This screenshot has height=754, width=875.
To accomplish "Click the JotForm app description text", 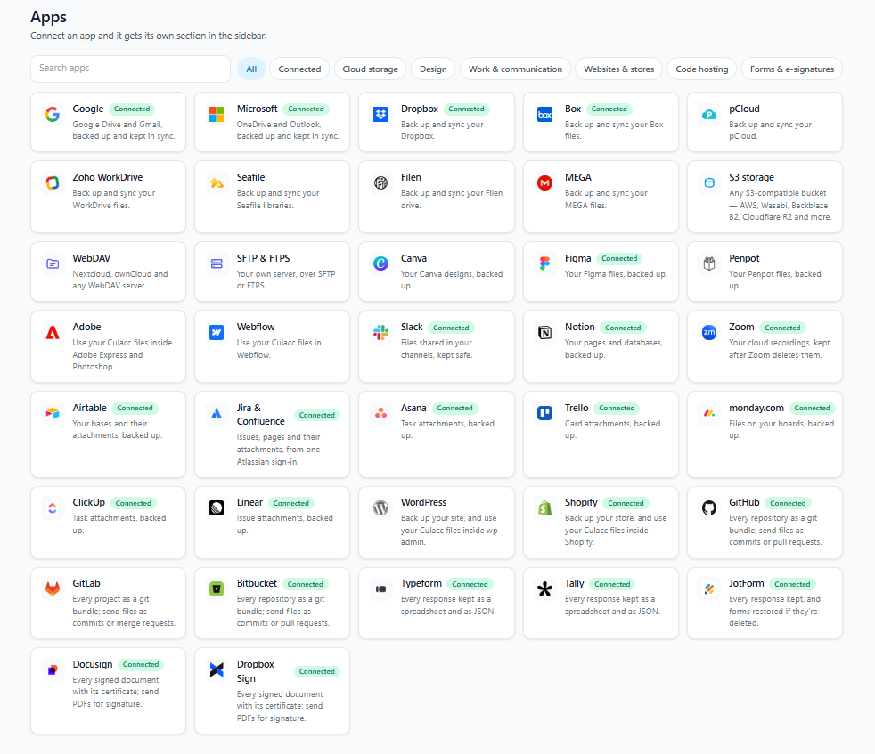I will (774, 612).
